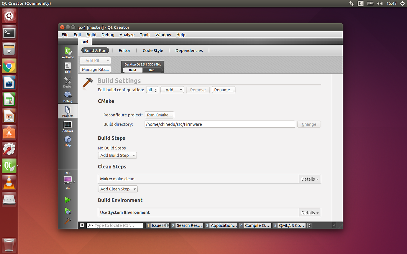Open the output panes selector arrows
The image size is (407, 254).
pos(309,225)
